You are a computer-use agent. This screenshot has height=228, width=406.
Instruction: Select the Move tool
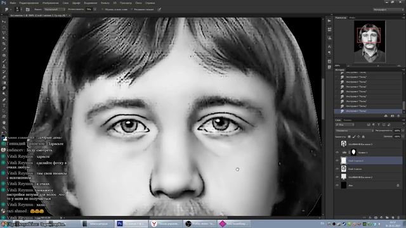4,22
